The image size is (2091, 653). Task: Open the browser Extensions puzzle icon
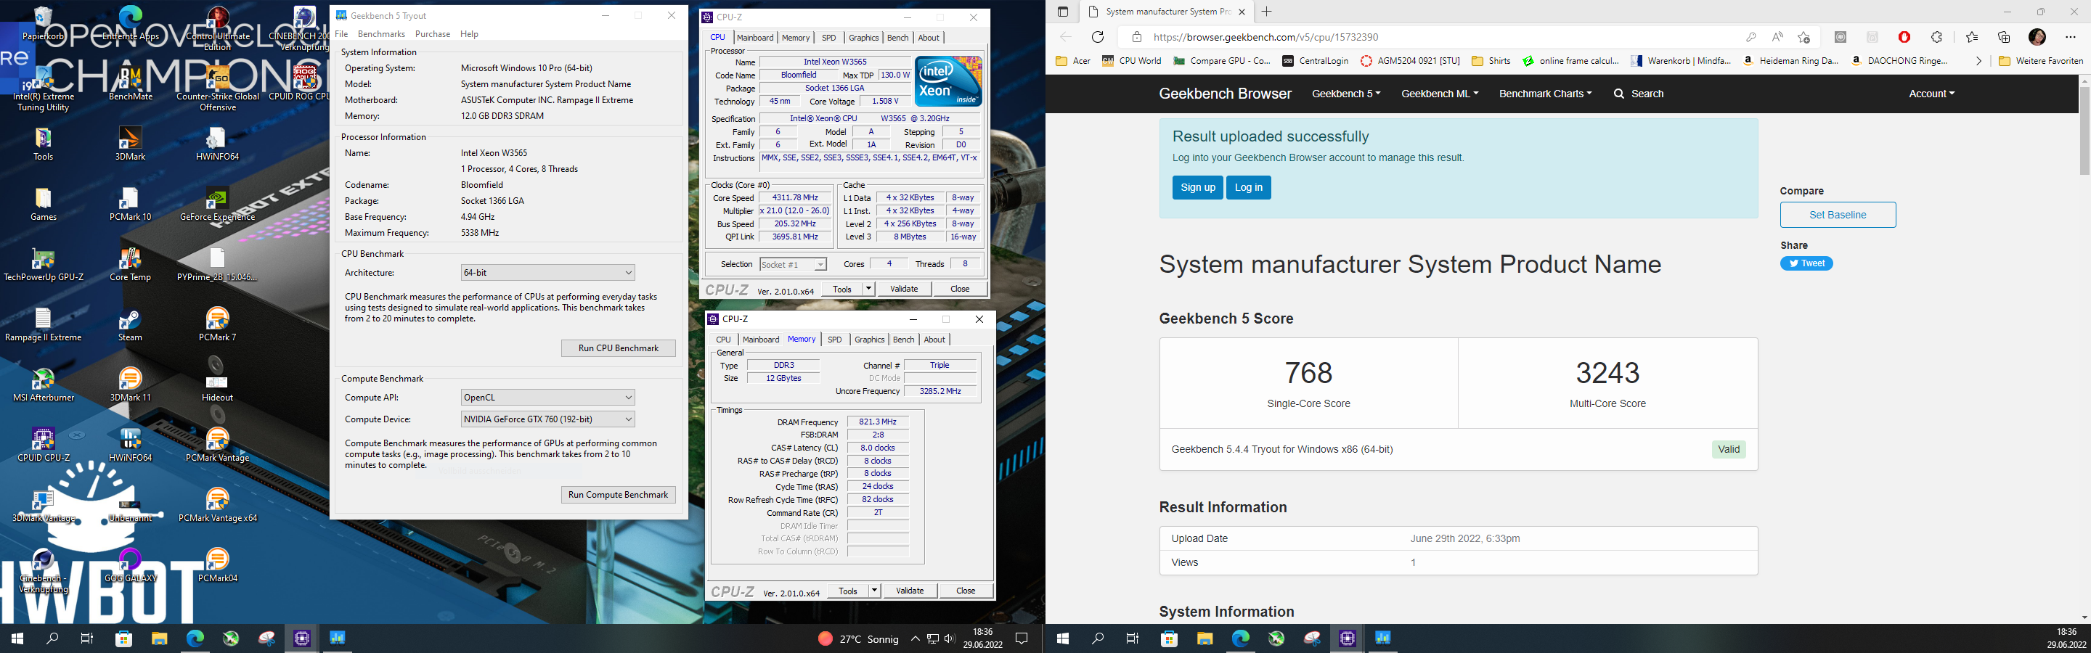(1937, 37)
